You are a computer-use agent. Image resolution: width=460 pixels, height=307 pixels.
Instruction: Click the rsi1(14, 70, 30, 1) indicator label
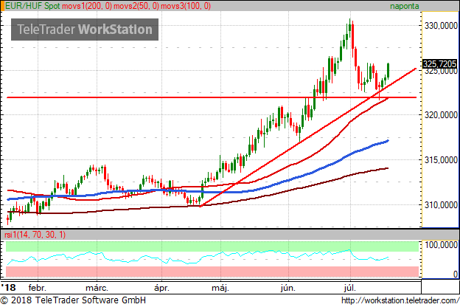coord(35,235)
